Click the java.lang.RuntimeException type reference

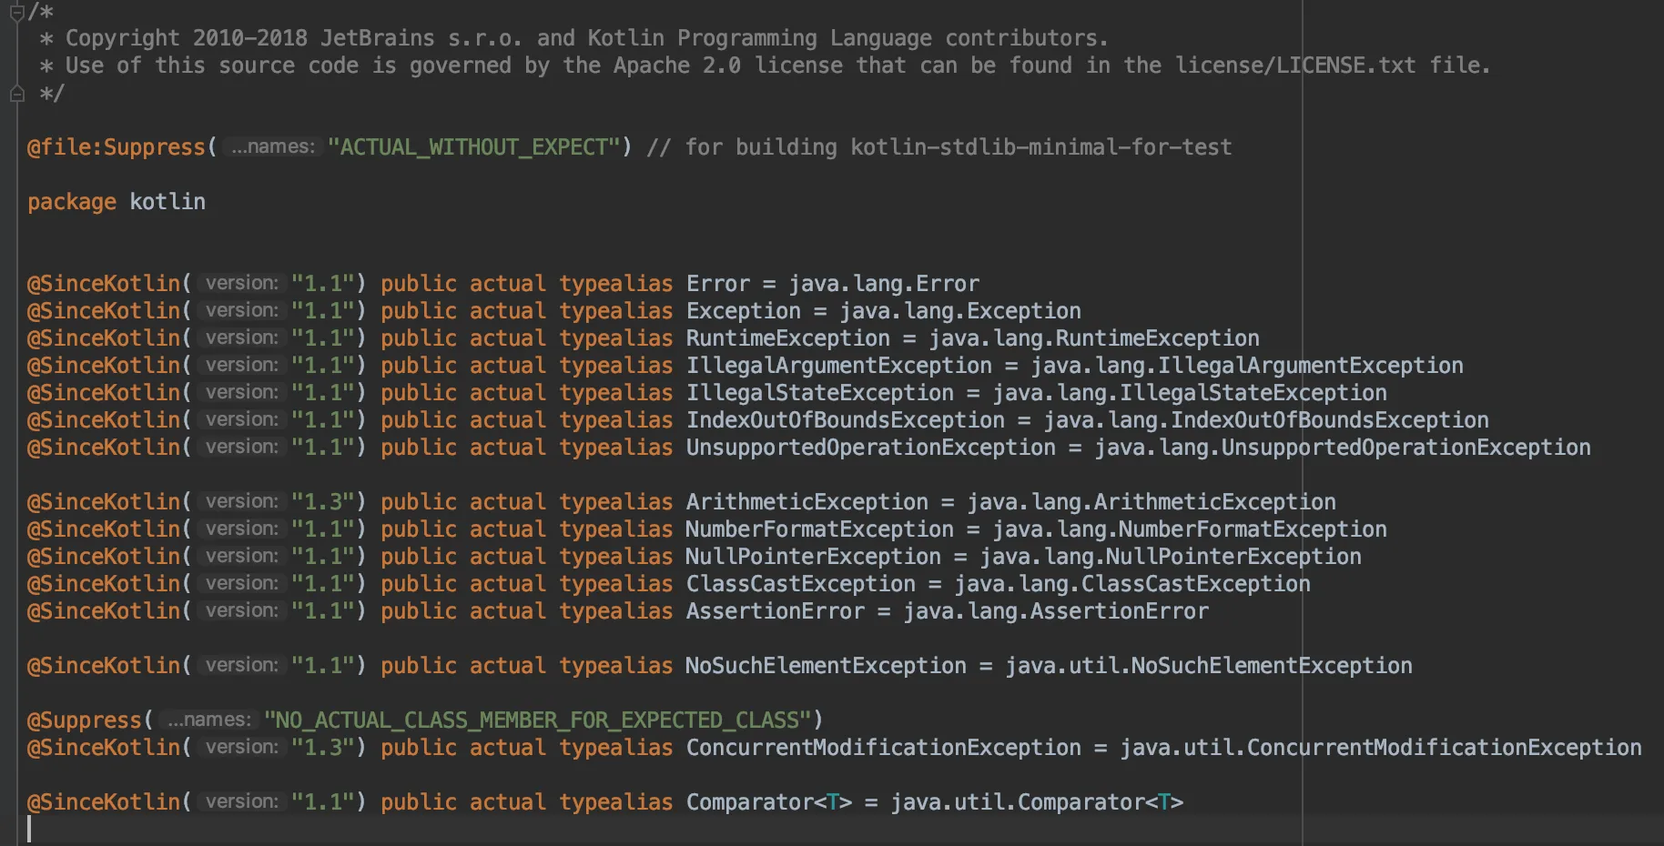1094,338
